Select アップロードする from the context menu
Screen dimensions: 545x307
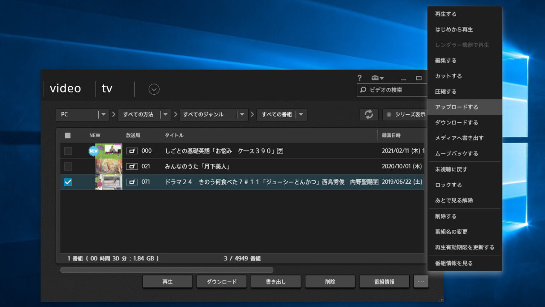pyautogui.click(x=456, y=107)
